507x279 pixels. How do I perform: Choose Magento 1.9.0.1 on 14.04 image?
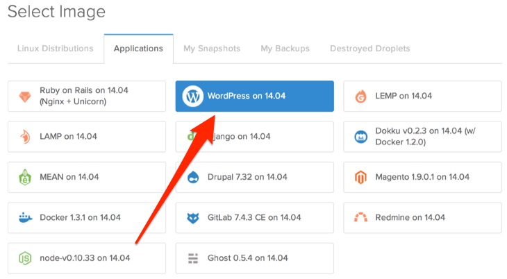tap(422, 177)
